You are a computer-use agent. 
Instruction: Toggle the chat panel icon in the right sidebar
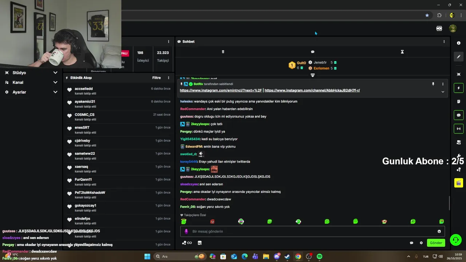tap(459, 115)
